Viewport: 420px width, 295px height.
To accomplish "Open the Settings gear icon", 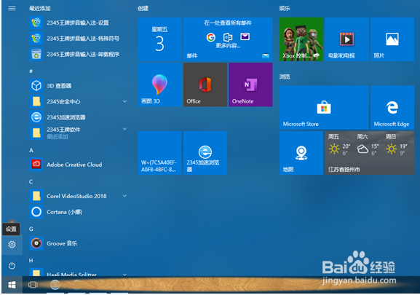I will pyautogui.click(x=12, y=244).
